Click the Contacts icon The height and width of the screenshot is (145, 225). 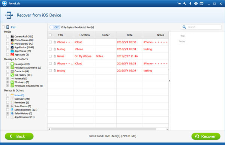coord(12,71)
